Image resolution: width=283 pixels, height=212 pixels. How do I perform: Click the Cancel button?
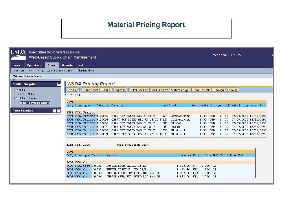coord(106,90)
